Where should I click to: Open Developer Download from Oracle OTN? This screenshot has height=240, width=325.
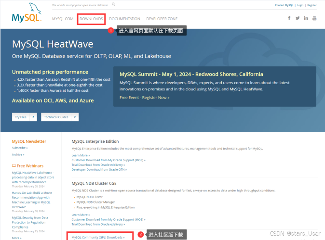tap(99, 170)
